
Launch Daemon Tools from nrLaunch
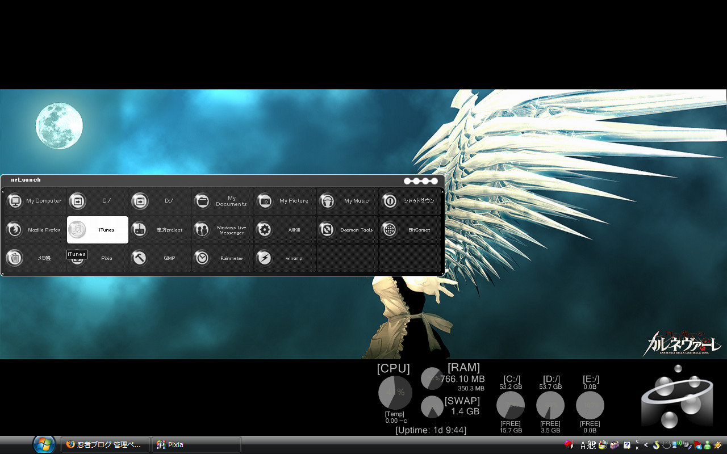348,230
